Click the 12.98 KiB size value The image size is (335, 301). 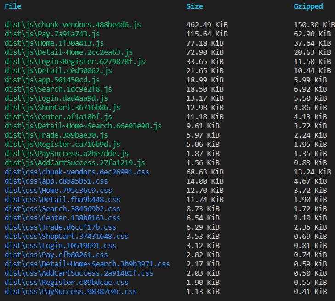(x=205, y=107)
